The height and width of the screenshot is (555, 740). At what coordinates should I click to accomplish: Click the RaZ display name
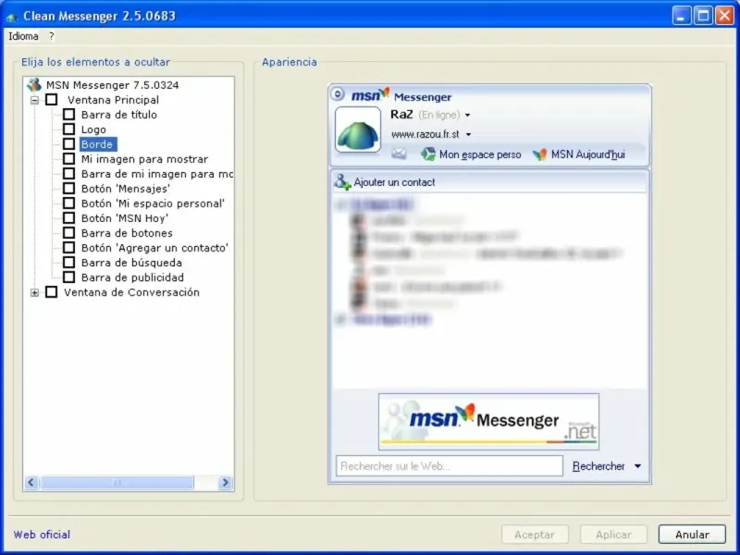[401, 115]
